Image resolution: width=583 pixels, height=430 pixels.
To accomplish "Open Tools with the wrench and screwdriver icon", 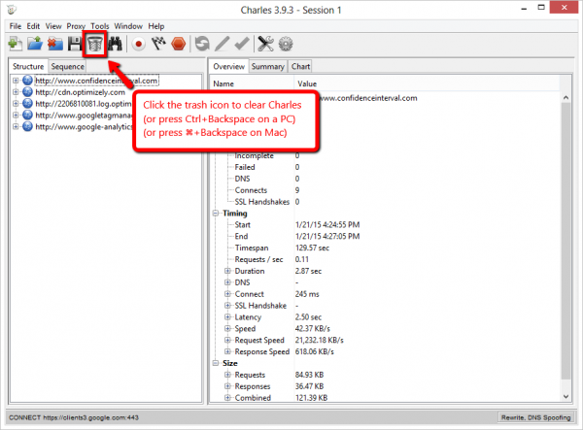I will pos(265,44).
